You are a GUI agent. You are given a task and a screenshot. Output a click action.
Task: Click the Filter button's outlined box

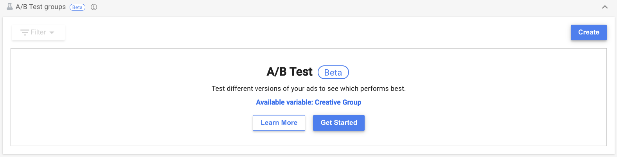point(38,32)
